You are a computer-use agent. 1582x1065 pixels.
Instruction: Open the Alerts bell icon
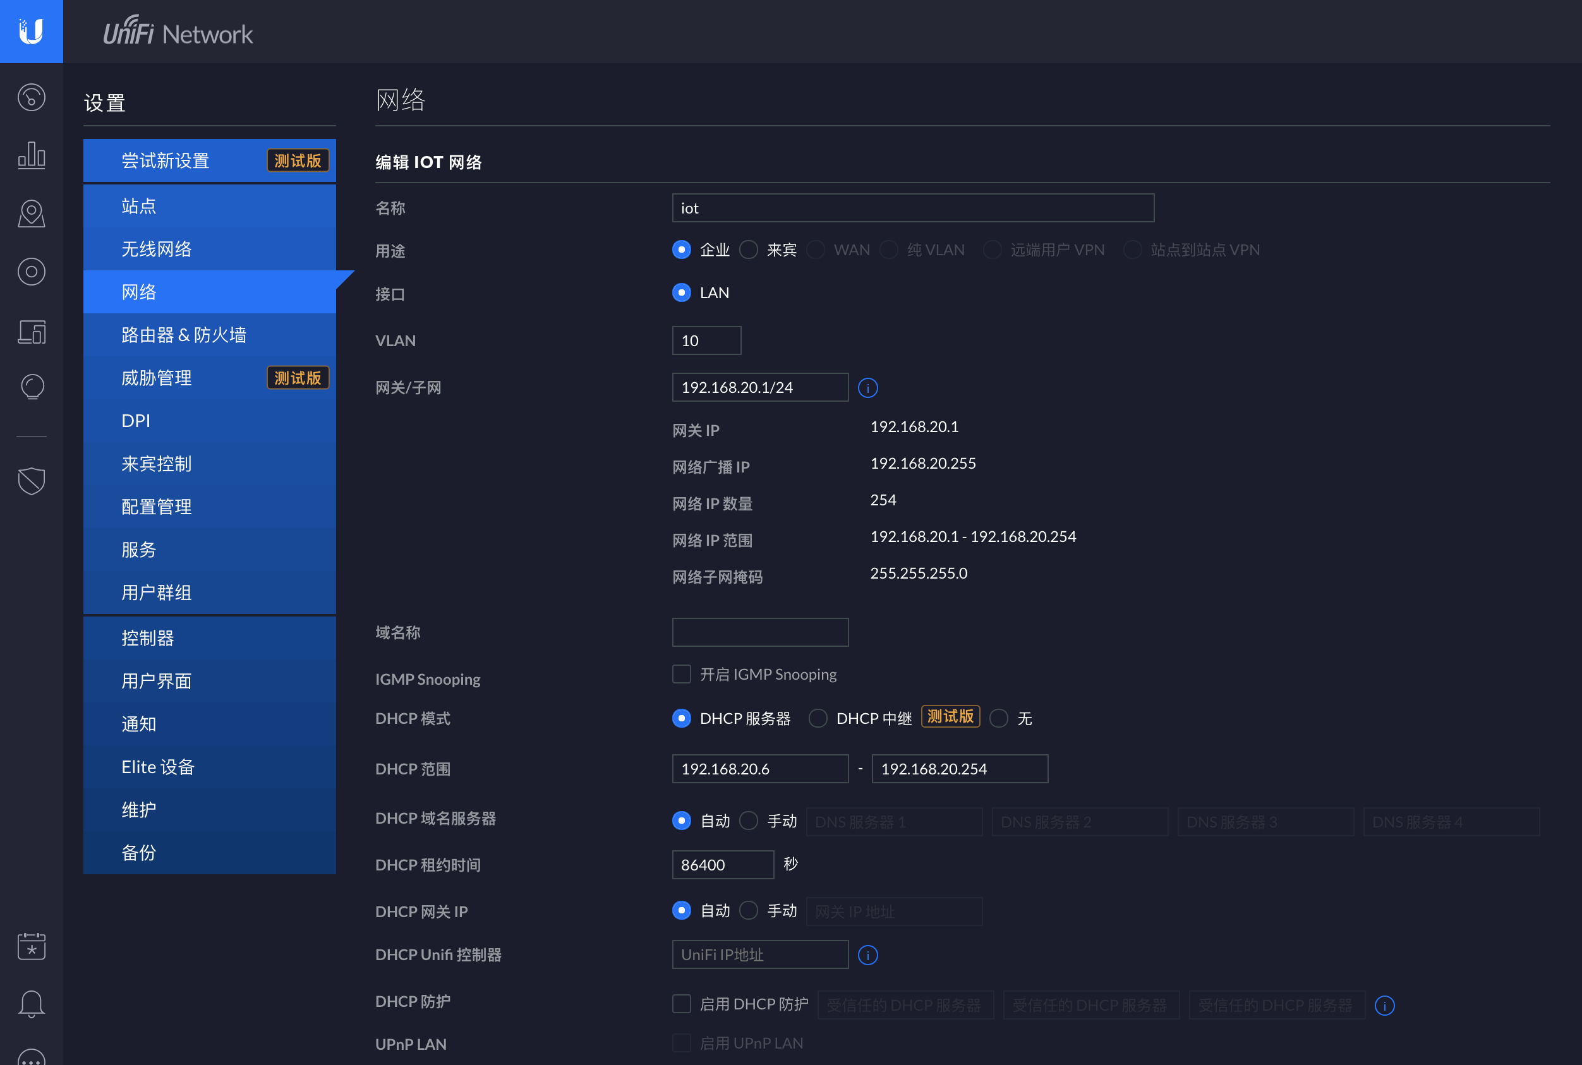point(31,1003)
